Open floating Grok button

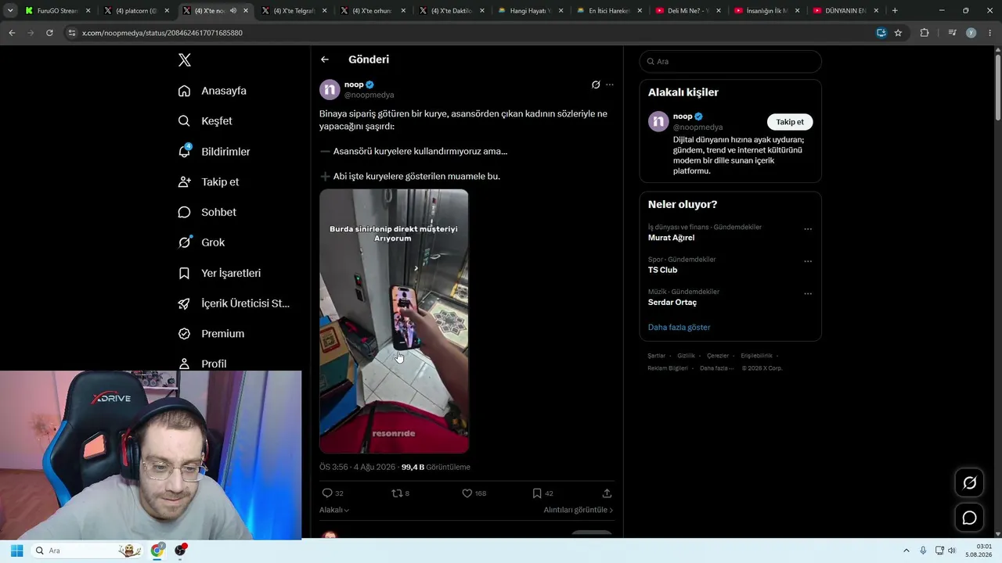969,483
